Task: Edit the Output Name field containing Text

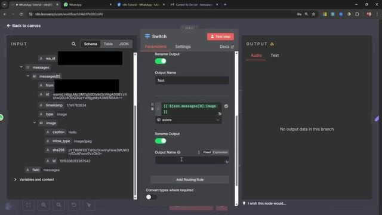Action: [192, 81]
